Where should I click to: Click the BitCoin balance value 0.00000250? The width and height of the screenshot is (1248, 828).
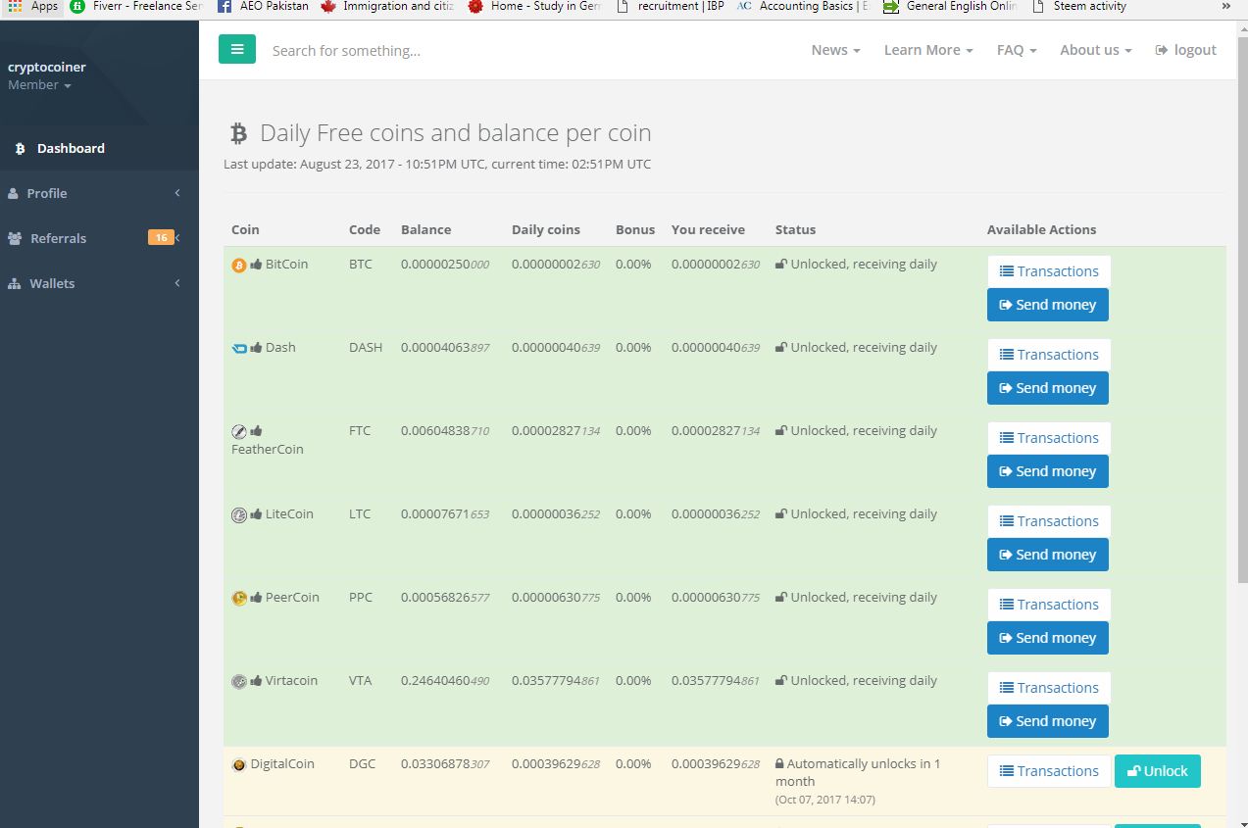[445, 265]
